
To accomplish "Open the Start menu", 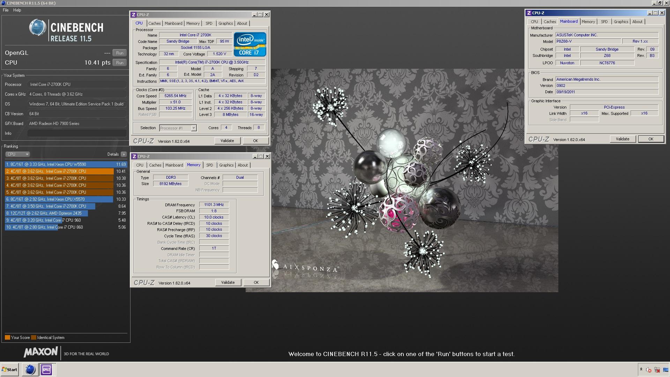I will click(10, 369).
